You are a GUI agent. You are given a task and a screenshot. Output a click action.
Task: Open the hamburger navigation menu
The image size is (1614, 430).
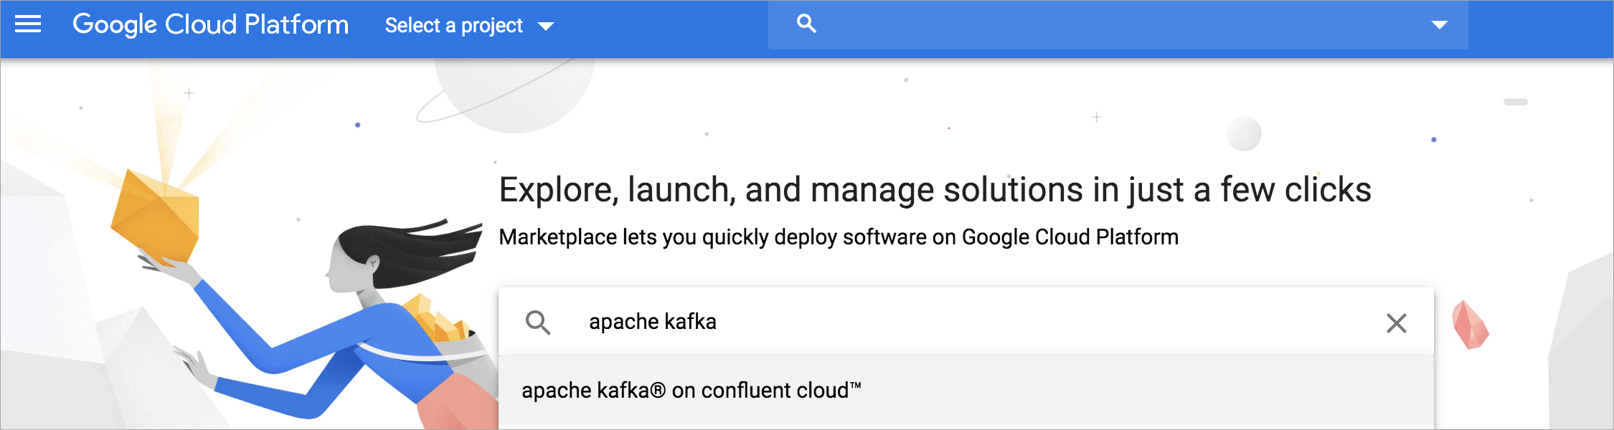pyautogui.click(x=28, y=25)
